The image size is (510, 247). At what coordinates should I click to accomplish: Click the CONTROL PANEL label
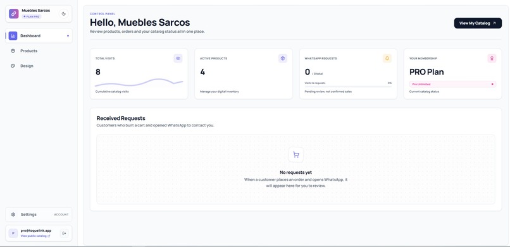pyautogui.click(x=103, y=14)
